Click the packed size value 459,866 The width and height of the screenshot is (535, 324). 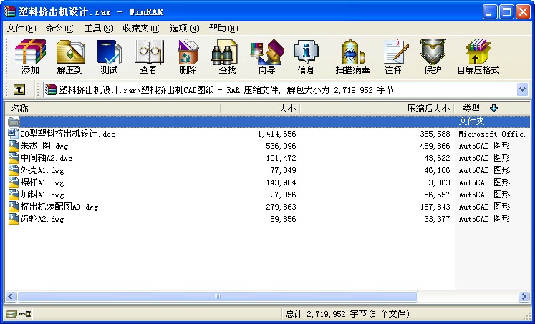click(x=435, y=146)
